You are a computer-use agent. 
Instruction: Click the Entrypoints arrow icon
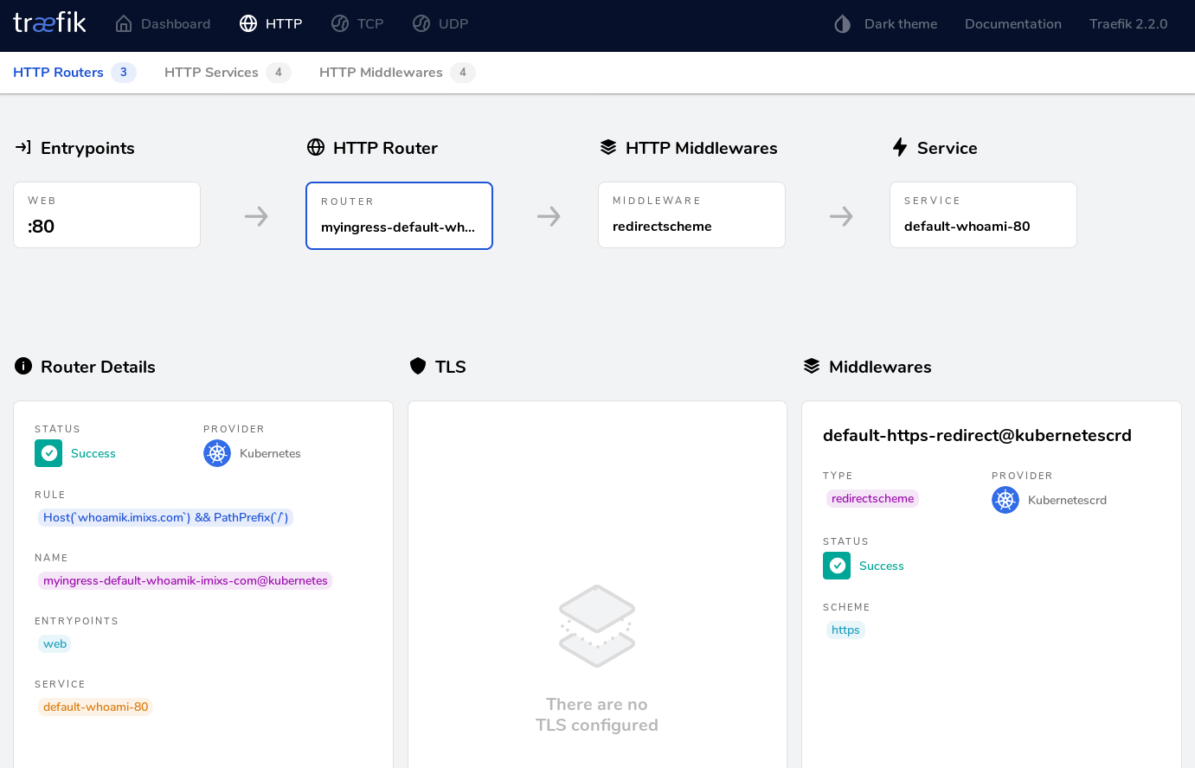click(x=23, y=147)
